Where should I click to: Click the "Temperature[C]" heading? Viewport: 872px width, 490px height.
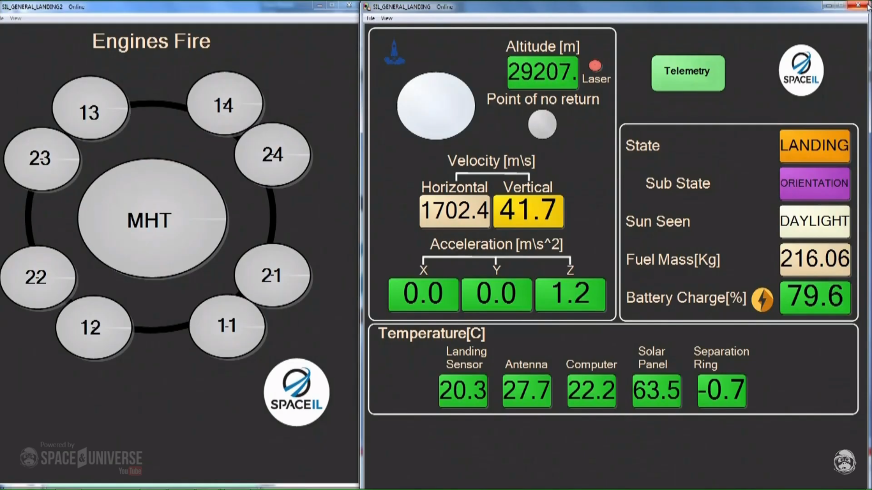pyautogui.click(x=432, y=334)
